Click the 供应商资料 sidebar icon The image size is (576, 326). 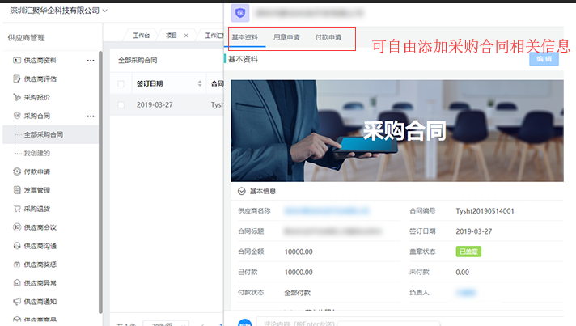pyautogui.click(x=17, y=60)
